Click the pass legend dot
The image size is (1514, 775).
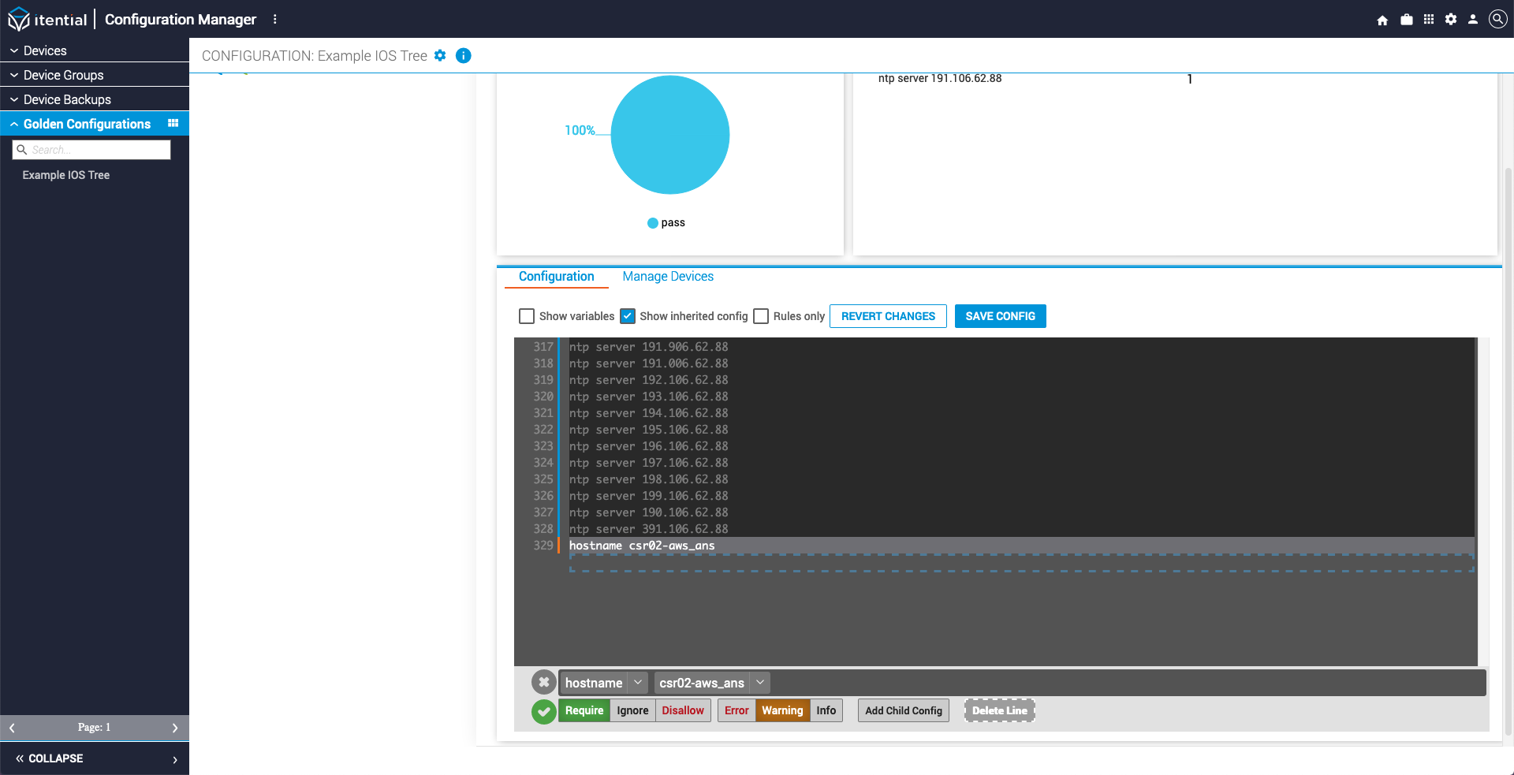[652, 223]
